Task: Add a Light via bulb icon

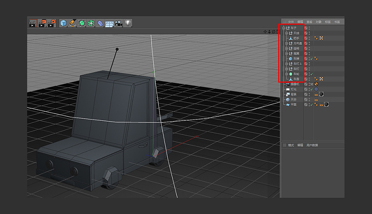Action: tap(128, 23)
